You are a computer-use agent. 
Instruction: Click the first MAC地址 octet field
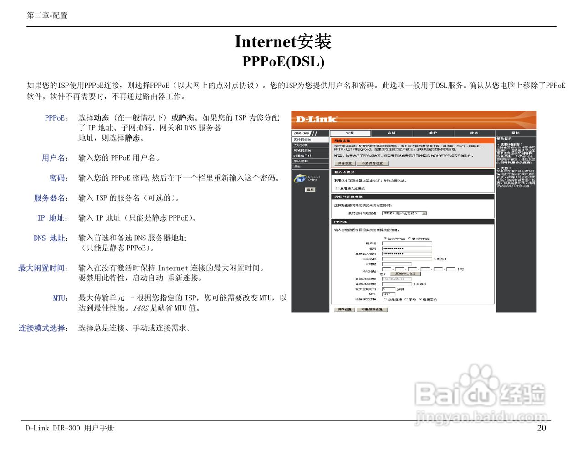click(387, 269)
